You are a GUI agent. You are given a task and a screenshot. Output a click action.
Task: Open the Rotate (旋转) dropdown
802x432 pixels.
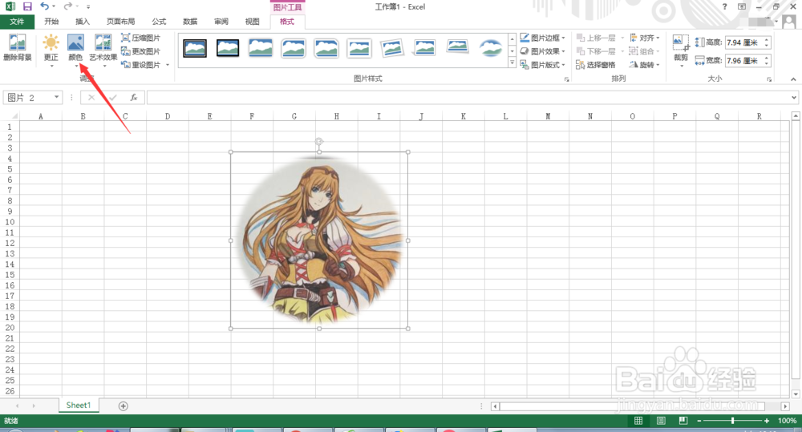(x=645, y=64)
